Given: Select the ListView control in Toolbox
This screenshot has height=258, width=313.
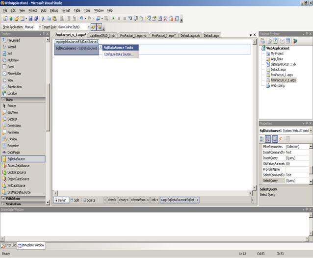Looking at the screenshot, I should pos(23,139).
